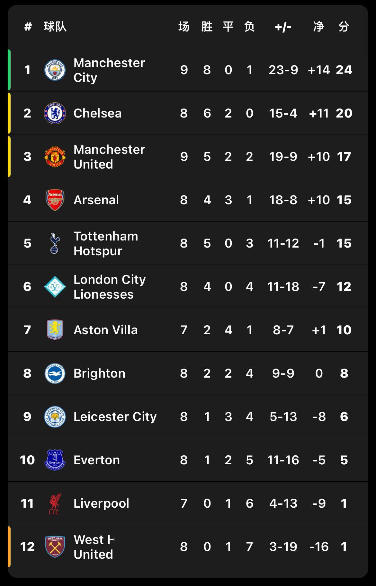Click the Brighton seagull badge
The image size is (376, 586).
pos(55,373)
